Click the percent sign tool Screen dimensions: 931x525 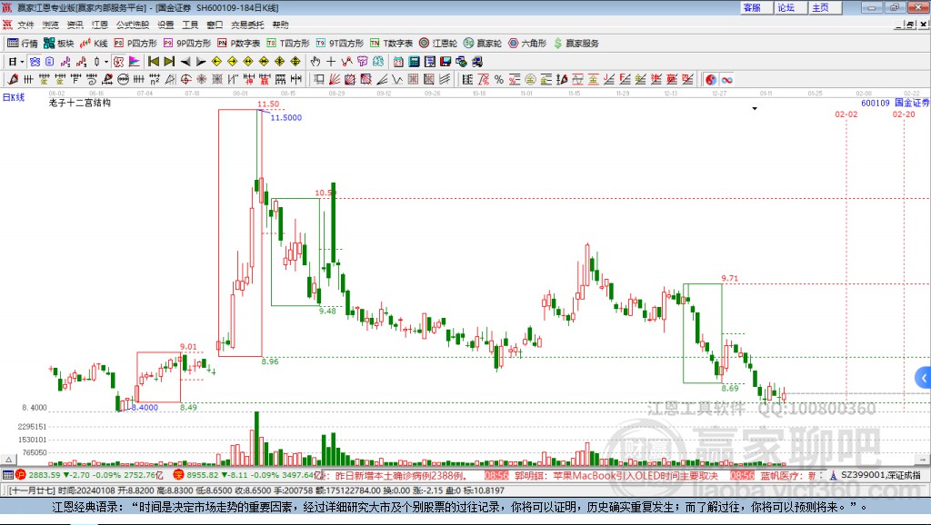tap(499, 80)
